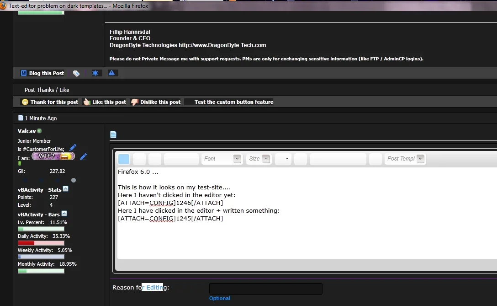Open the tag icon beside Blog this Post

(76, 73)
